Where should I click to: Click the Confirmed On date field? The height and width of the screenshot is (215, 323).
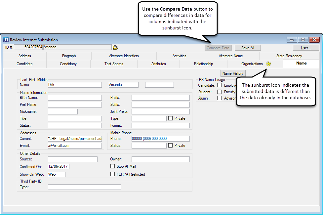pos(59,166)
